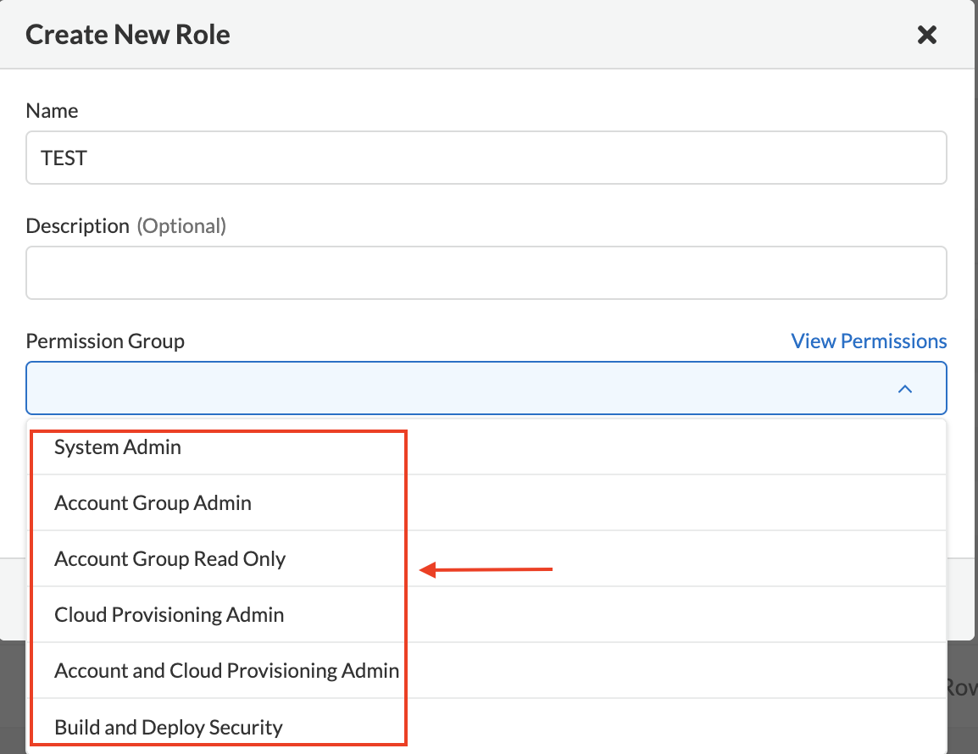Select Cloud Provisioning Admin permission group
This screenshot has height=754, width=978.
pos(169,615)
